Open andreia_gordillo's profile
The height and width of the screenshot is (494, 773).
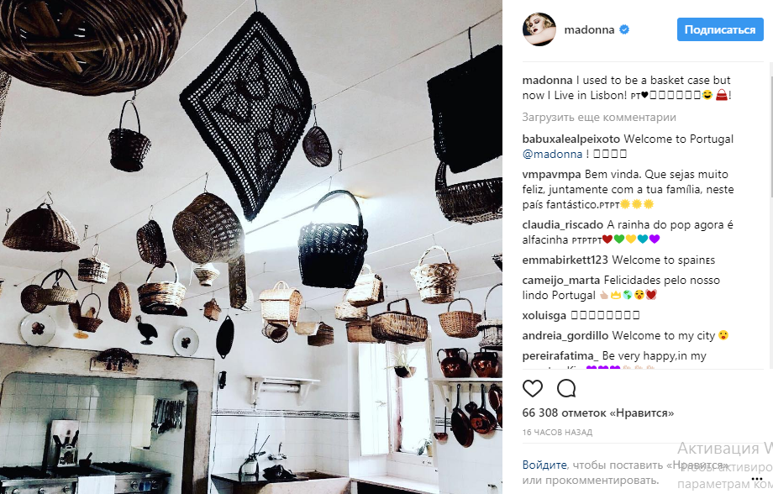point(565,336)
